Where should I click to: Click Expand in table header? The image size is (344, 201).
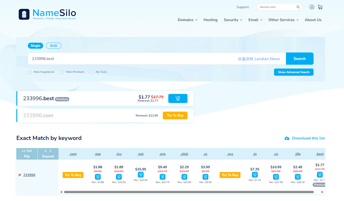point(48,154)
